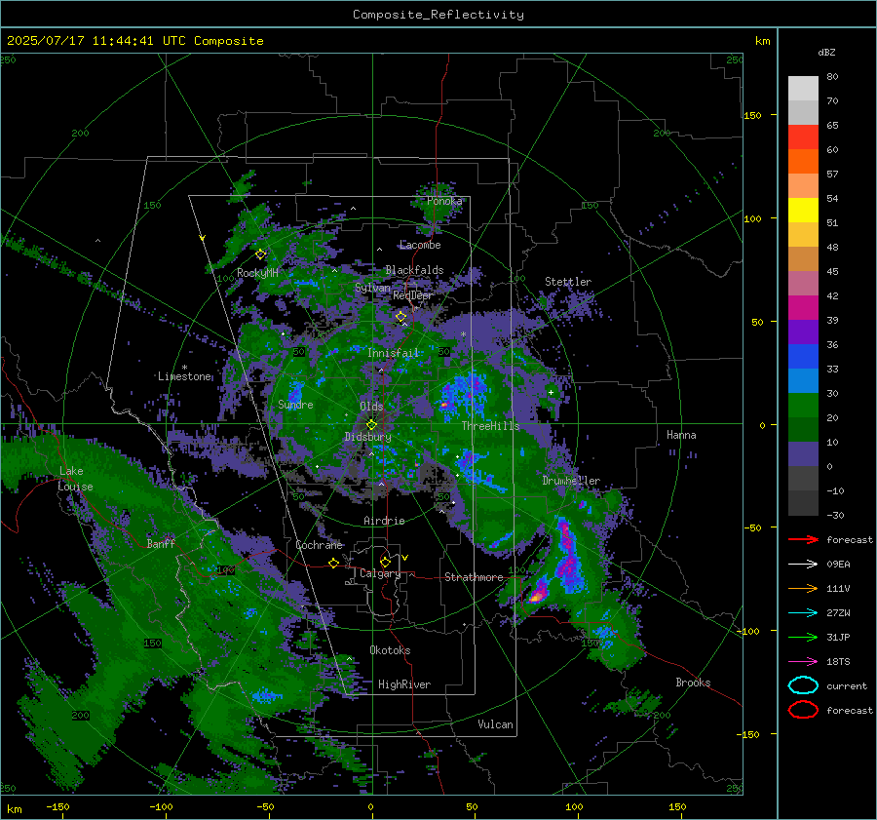Image resolution: width=877 pixels, height=820 pixels.
Task: Click the Lacombe city label
Action: tap(420, 245)
